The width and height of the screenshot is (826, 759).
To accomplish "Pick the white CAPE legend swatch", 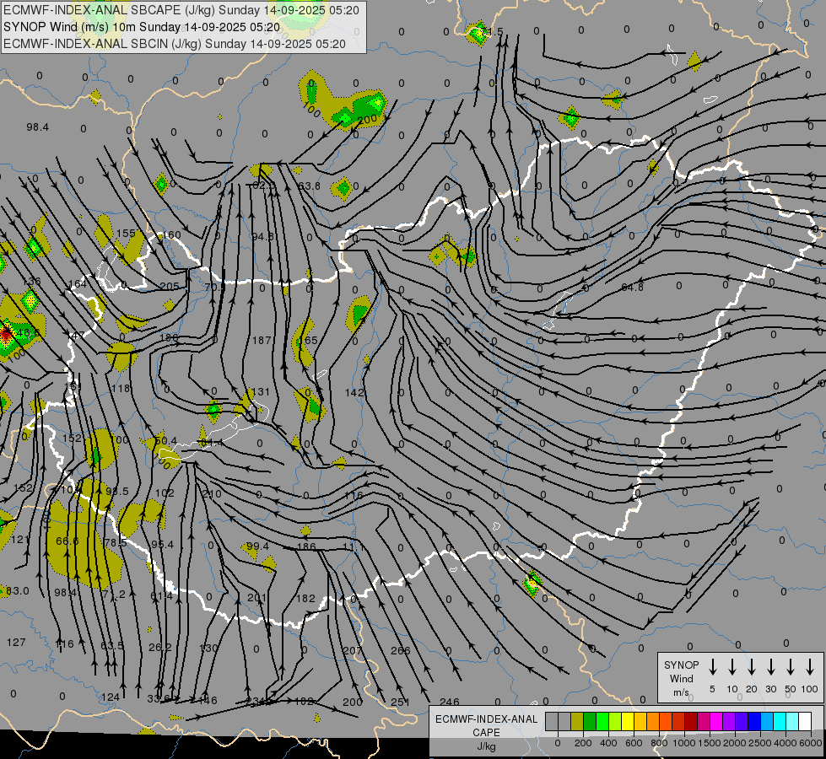I will coord(805,722).
